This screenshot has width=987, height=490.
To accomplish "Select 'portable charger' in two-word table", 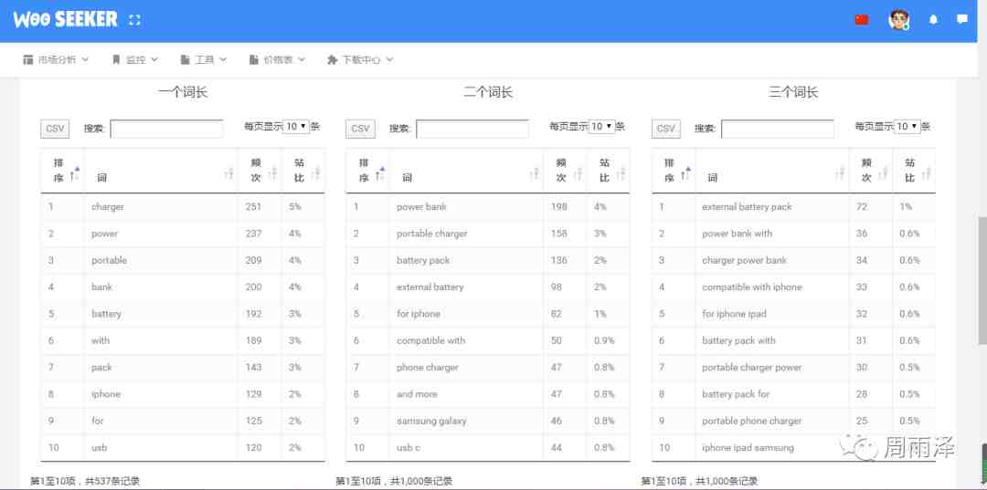I will click(431, 234).
